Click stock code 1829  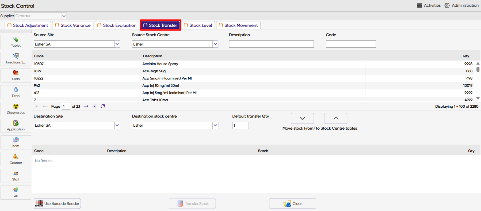(x=37, y=71)
